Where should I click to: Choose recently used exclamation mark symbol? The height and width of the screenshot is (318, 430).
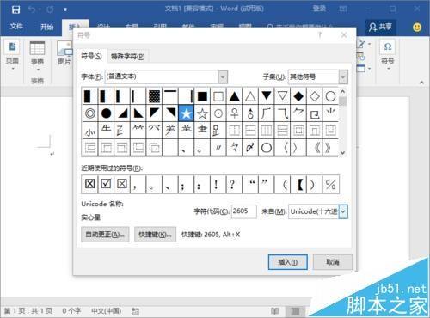pos(218,184)
